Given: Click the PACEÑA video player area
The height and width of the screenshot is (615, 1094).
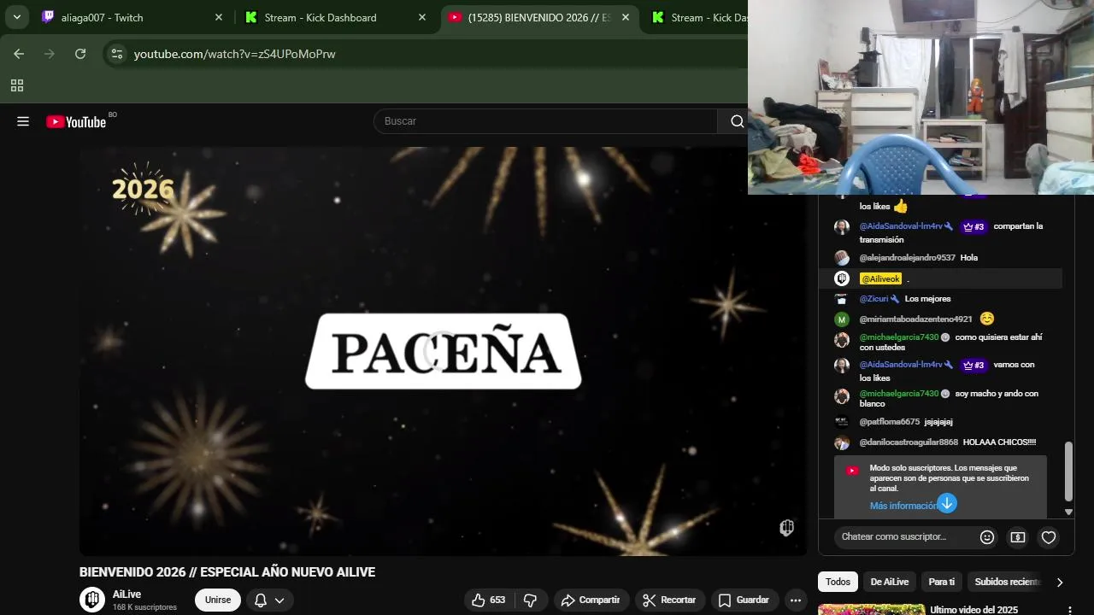Looking at the screenshot, I should (443, 351).
